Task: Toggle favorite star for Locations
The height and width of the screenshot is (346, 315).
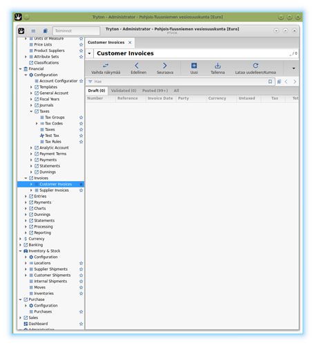Action: tap(81, 263)
